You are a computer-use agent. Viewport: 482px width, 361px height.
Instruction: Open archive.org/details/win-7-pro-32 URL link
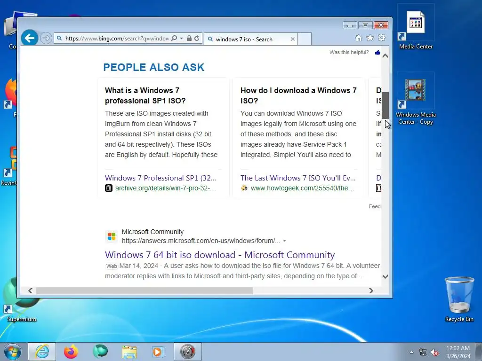pos(166,188)
